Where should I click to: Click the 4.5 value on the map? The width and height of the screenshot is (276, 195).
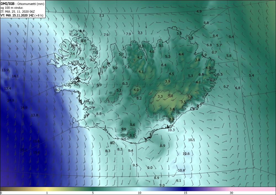(x=171, y=74)
